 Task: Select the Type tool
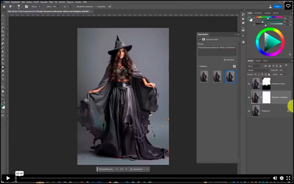[x=3, y=79]
